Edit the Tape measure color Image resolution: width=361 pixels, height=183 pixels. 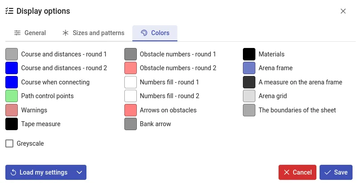pos(12,123)
